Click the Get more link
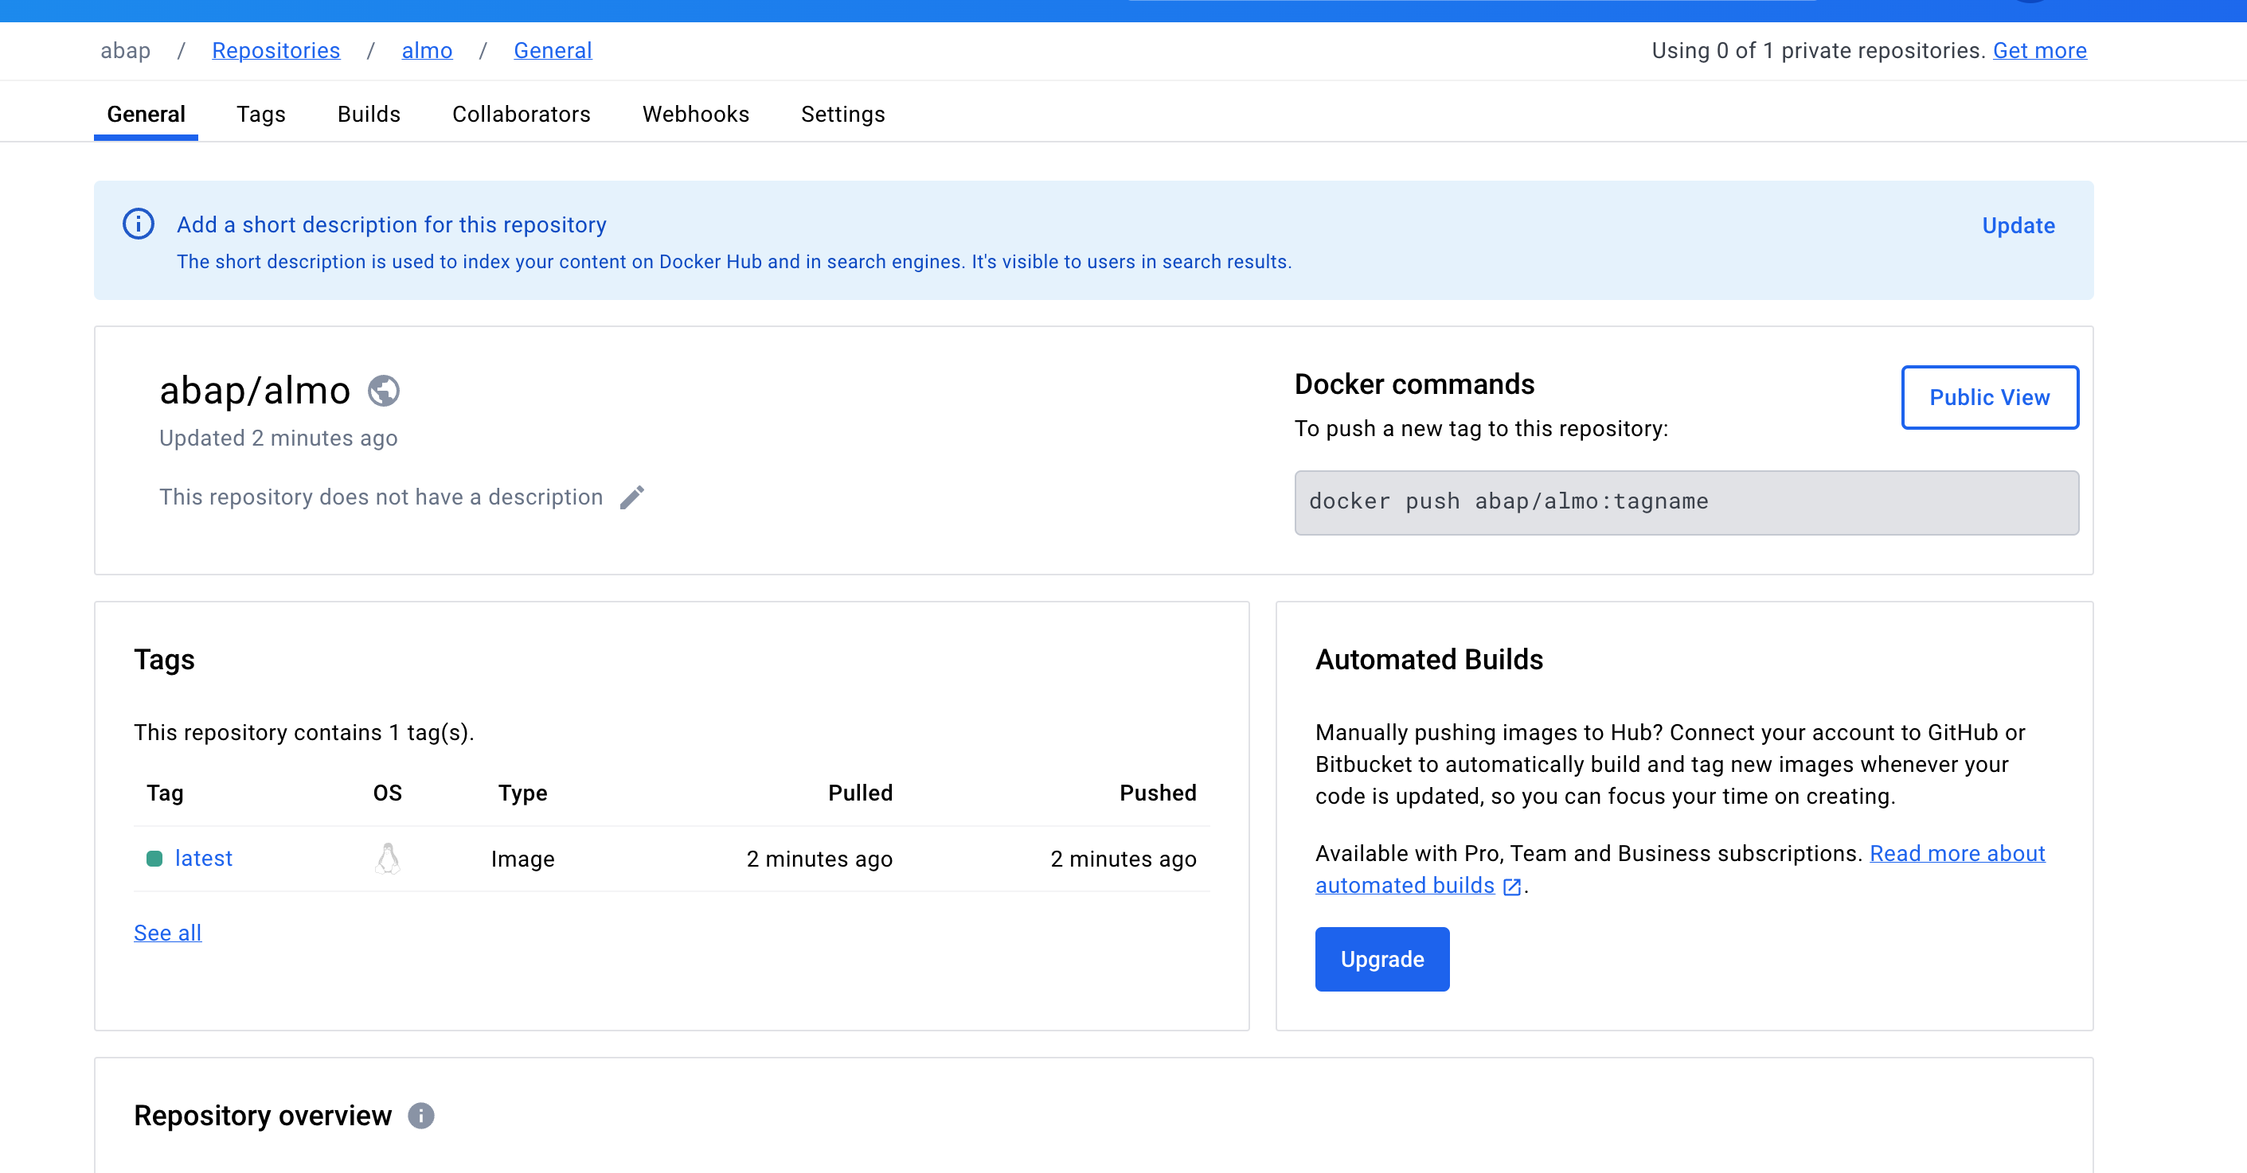The height and width of the screenshot is (1173, 2247). click(x=2040, y=51)
